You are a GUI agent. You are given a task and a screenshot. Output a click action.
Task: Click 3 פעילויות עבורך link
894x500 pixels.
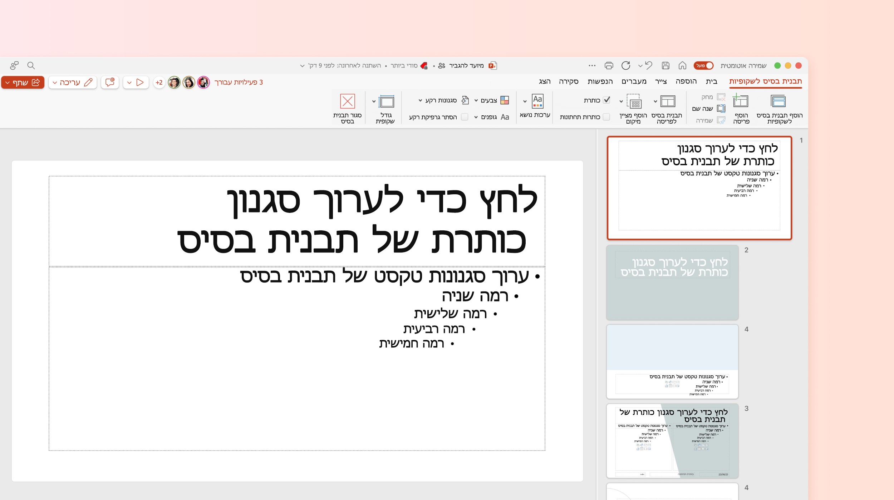click(x=239, y=82)
